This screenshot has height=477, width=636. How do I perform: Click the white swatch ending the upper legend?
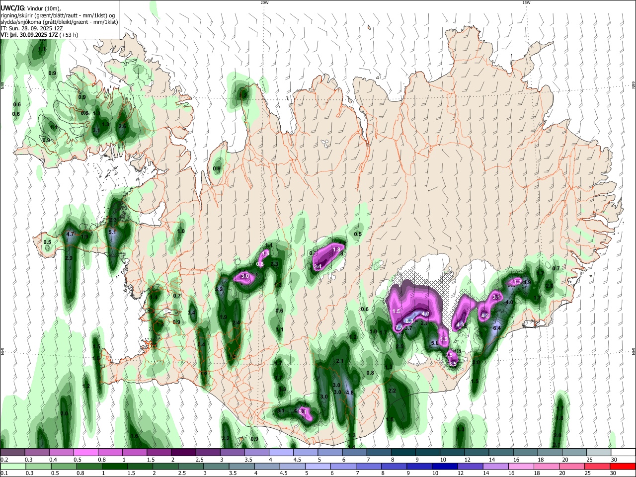623,453
